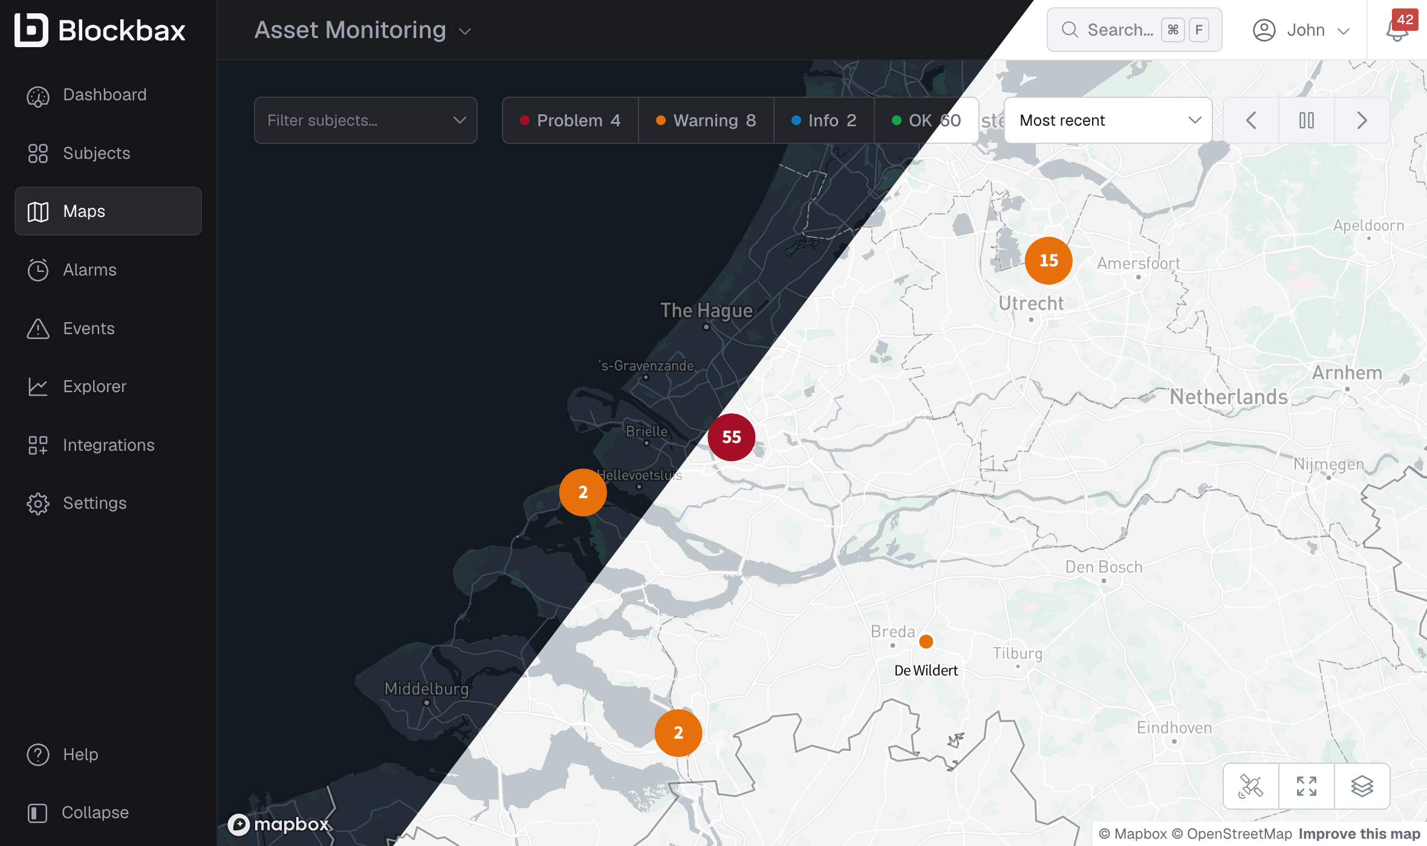Expand the Asset Monitoring project dropdown
Viewport: 1427px width, 846px height.
click(363, 30)
